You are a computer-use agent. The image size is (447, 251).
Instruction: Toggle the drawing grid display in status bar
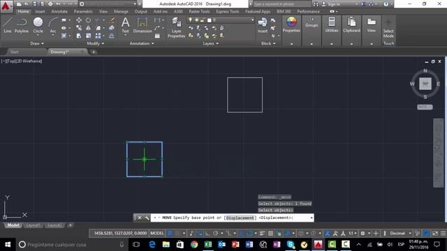170,233
